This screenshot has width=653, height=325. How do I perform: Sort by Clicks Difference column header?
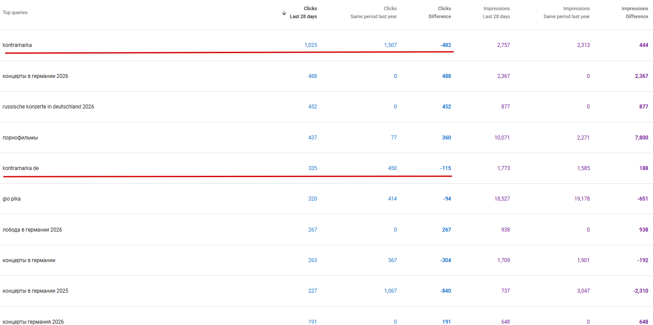(439, 12)
